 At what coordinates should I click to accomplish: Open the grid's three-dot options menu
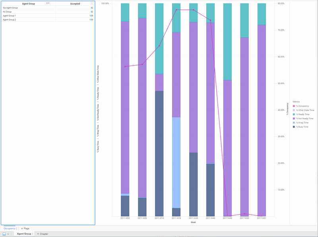click(92, 3)
